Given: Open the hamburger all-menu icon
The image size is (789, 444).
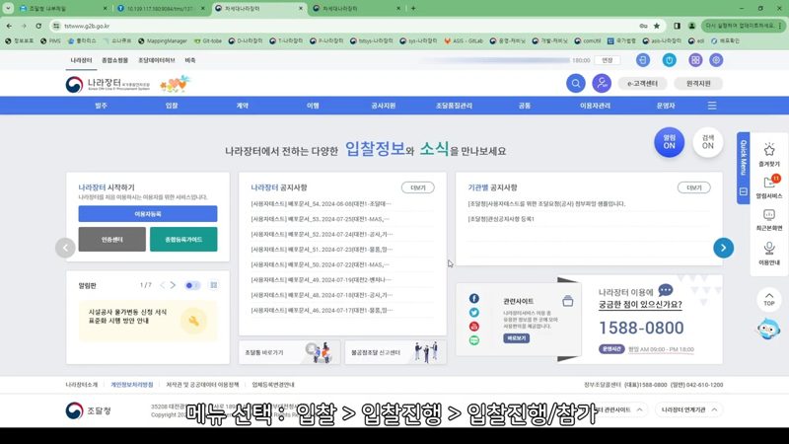Looking at the screenshot, I should click(x=712, y=106).
